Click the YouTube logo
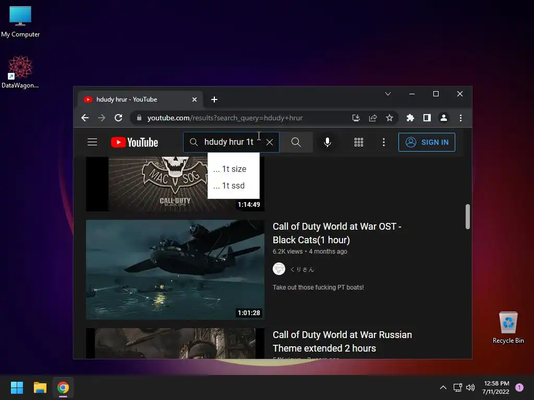 point(135,142)
